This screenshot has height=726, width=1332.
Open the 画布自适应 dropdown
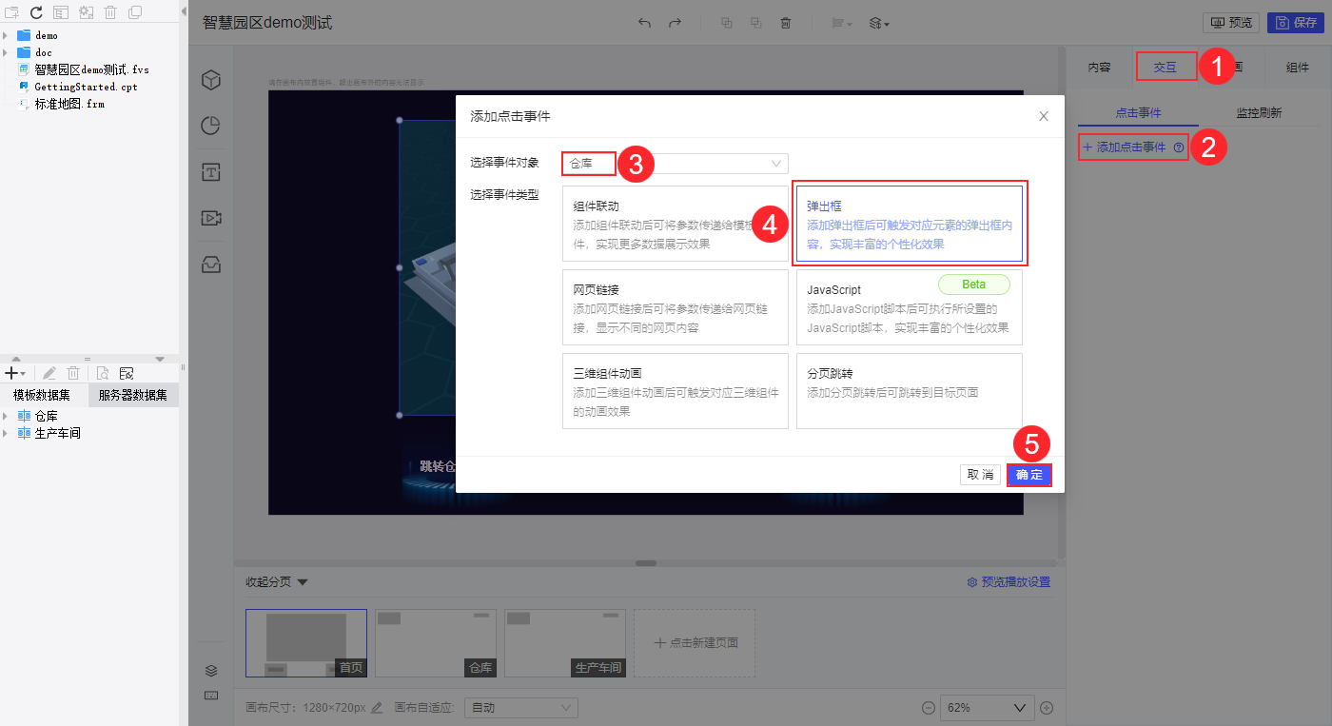(x=520, y=707)
